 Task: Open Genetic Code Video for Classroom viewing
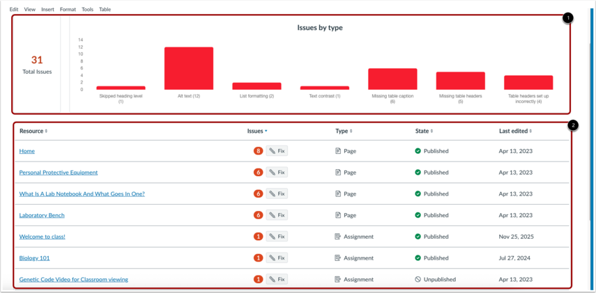click(x=74, y=279)
